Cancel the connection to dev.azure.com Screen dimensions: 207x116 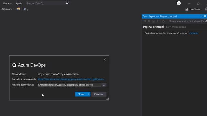tap(194, 33)
